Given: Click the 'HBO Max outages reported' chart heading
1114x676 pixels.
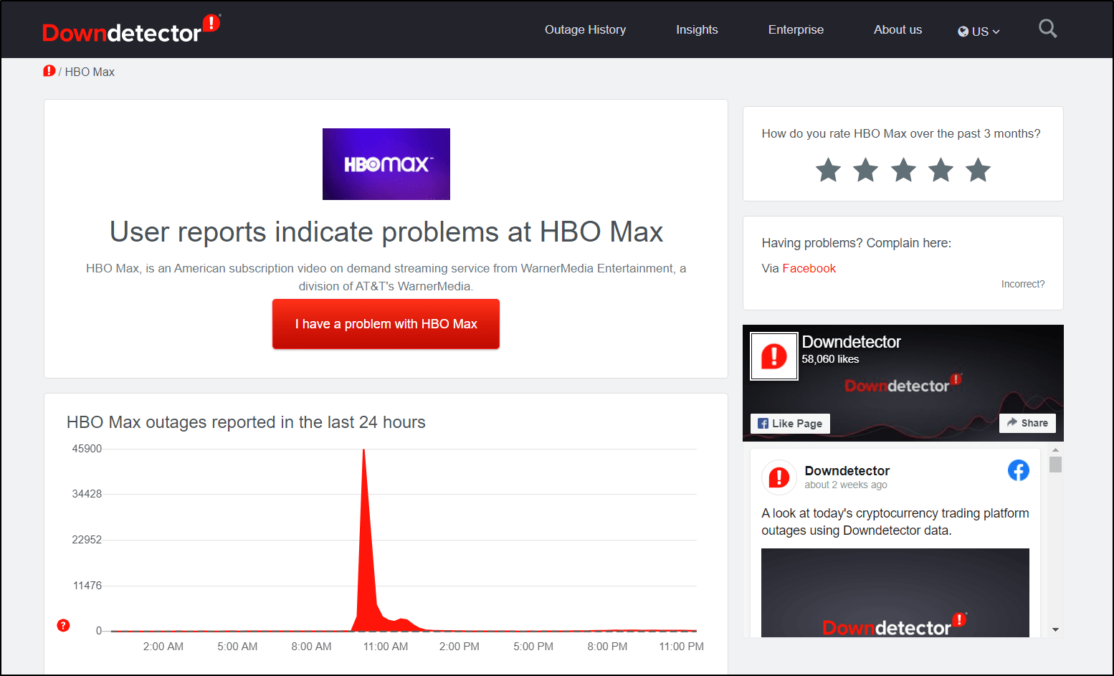Looking at the screenshot, I should [246, 422].
